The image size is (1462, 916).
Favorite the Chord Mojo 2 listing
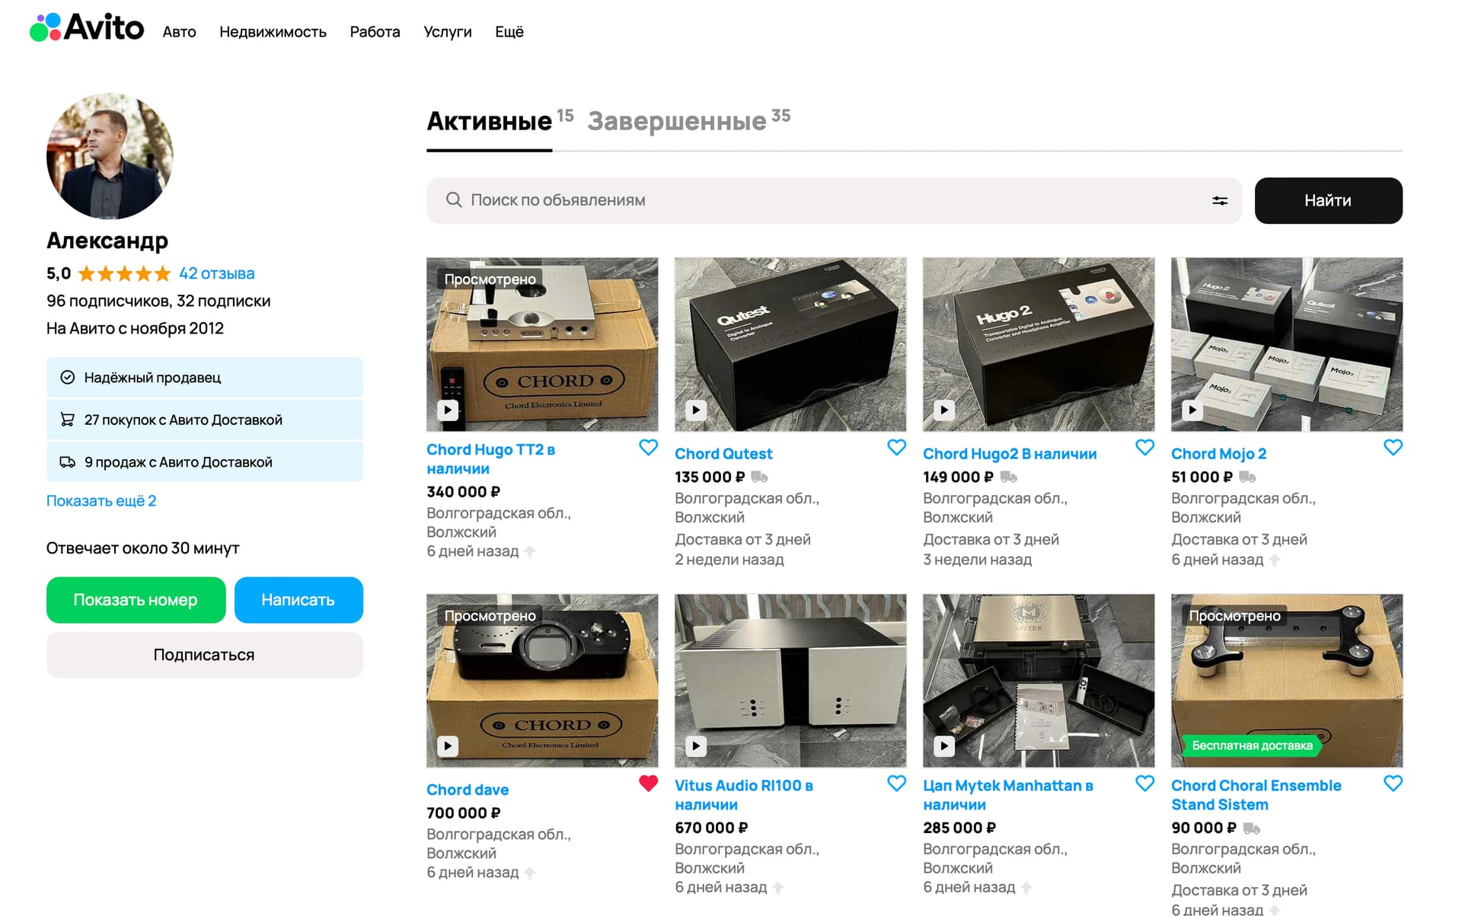click(1393, 448)
